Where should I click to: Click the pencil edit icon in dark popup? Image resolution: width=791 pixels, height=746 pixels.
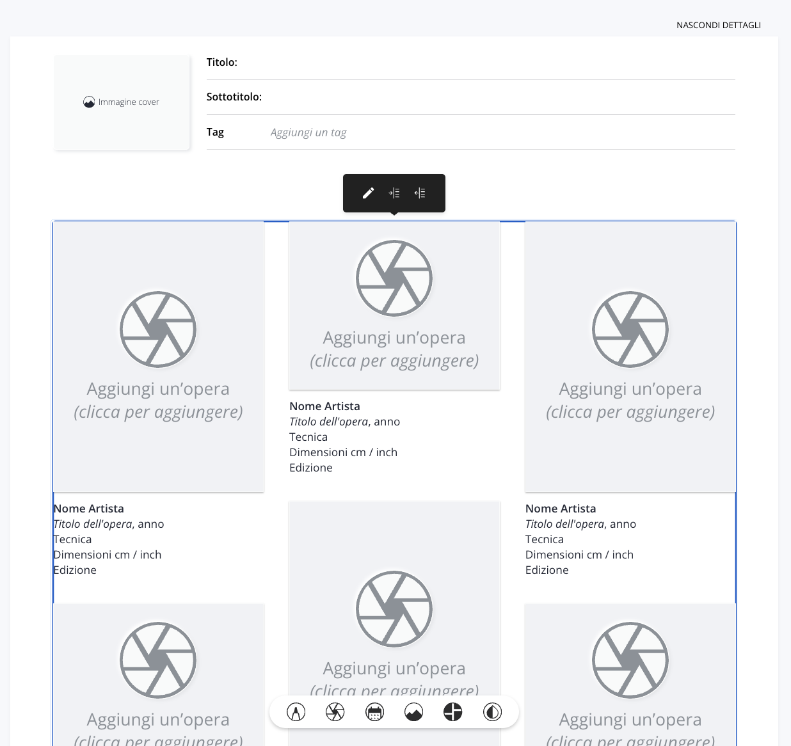tap(368, 193)
